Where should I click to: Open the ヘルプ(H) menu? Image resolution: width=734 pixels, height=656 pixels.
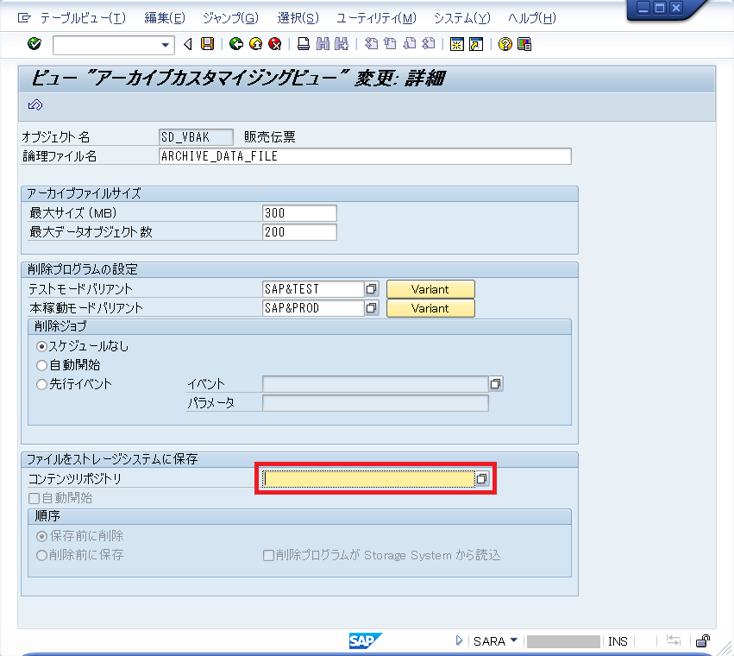pos(532,18)
